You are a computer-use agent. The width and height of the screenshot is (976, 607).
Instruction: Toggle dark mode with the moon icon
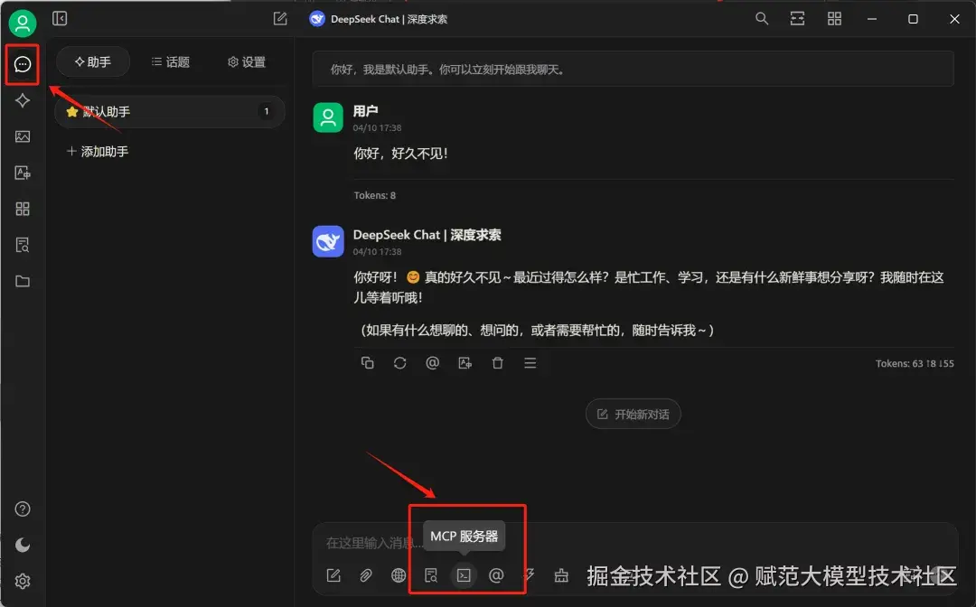23,545
